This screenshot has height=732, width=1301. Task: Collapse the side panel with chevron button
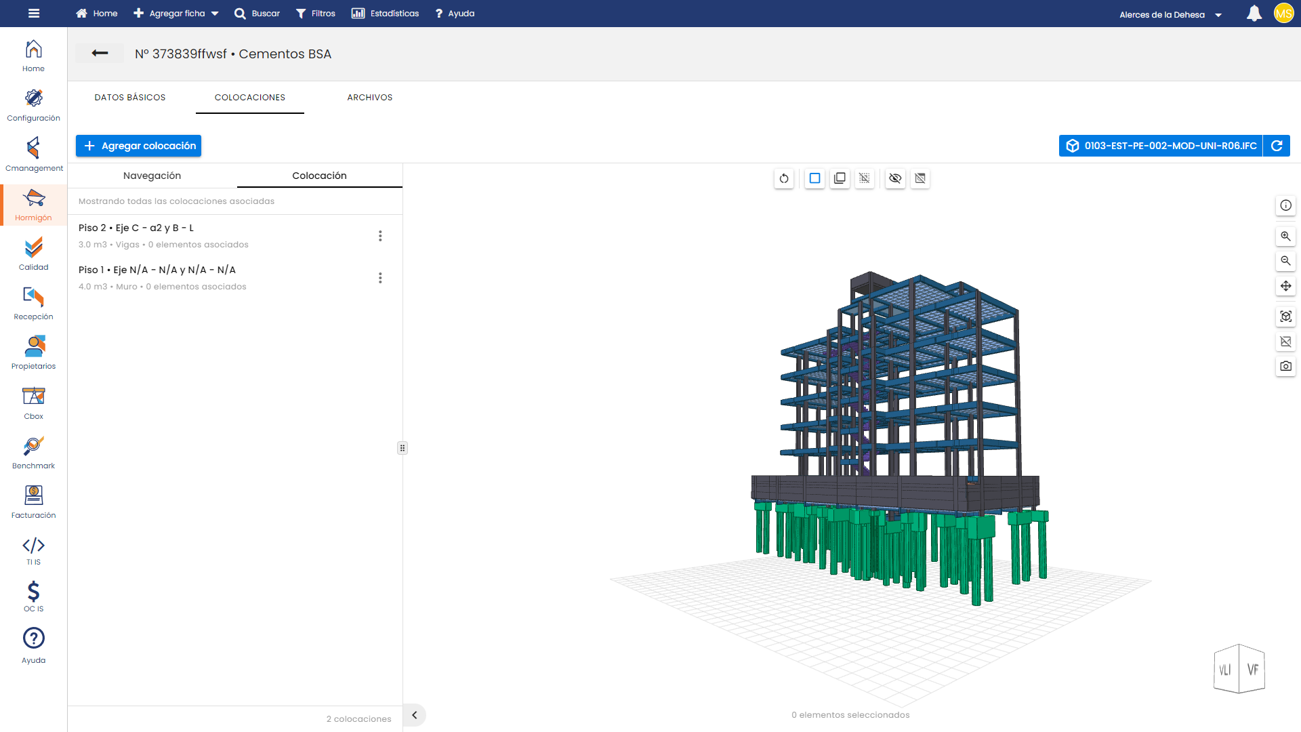415,715
